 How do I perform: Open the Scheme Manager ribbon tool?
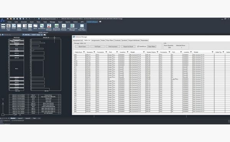click(49, 27)
